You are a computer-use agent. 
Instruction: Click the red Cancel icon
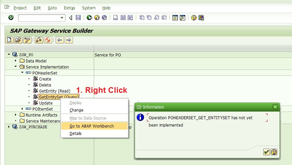click(x=104, y=18)
